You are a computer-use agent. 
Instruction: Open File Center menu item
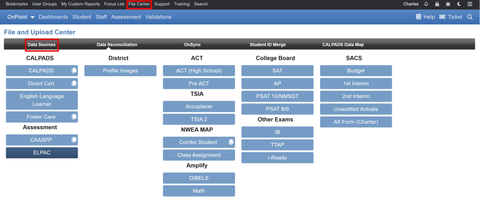click(x=139, y=4)
